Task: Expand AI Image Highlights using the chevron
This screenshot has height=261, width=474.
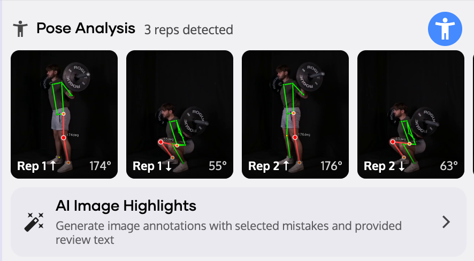Action: pos(446,222)
